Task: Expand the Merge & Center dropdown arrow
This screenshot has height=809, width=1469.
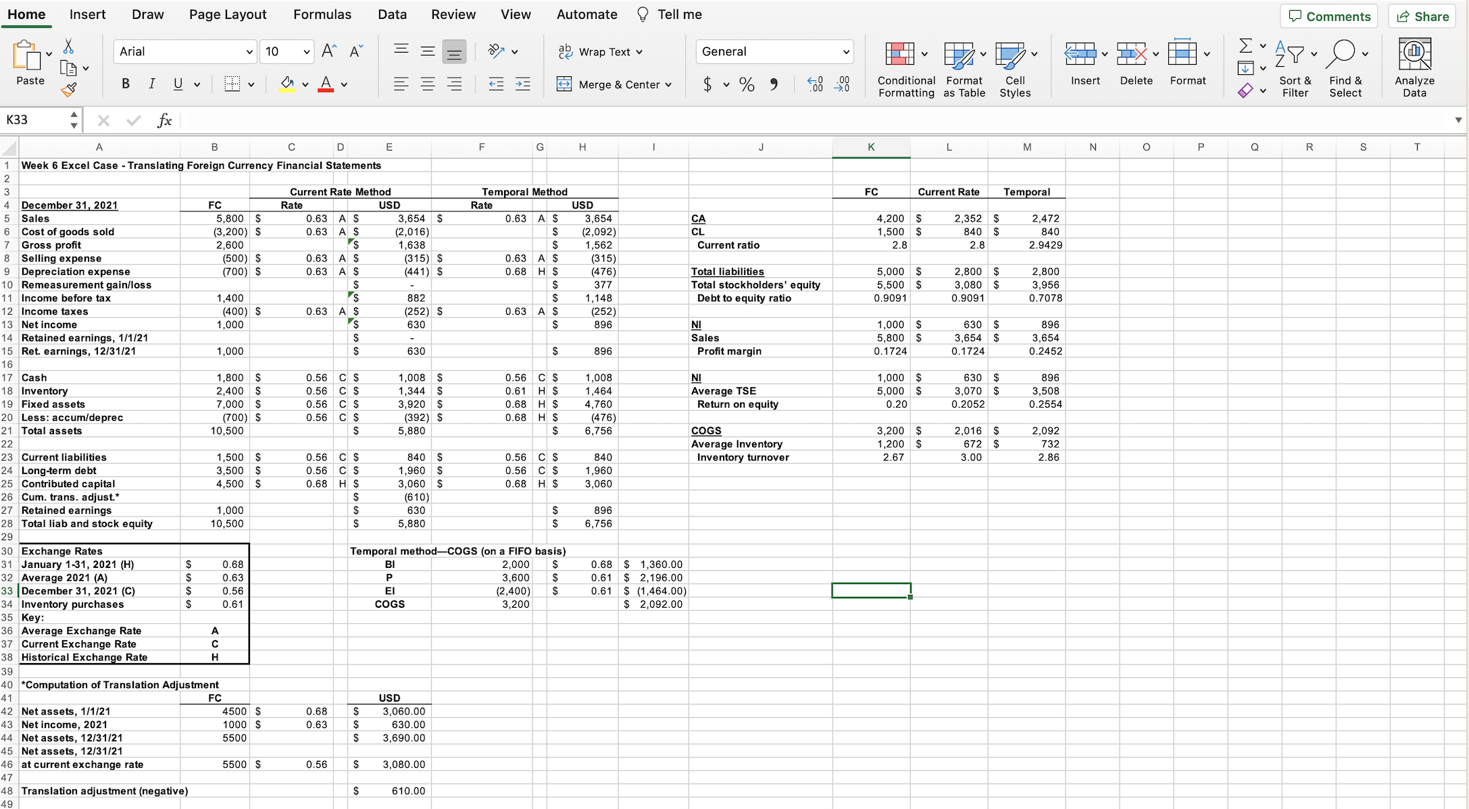Action: click(669, 84)
